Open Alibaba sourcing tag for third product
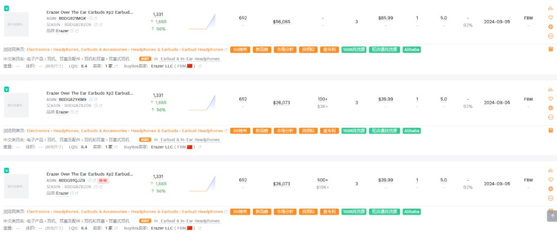Viewport: 557px width, 236px height. [x=412, y=212]
